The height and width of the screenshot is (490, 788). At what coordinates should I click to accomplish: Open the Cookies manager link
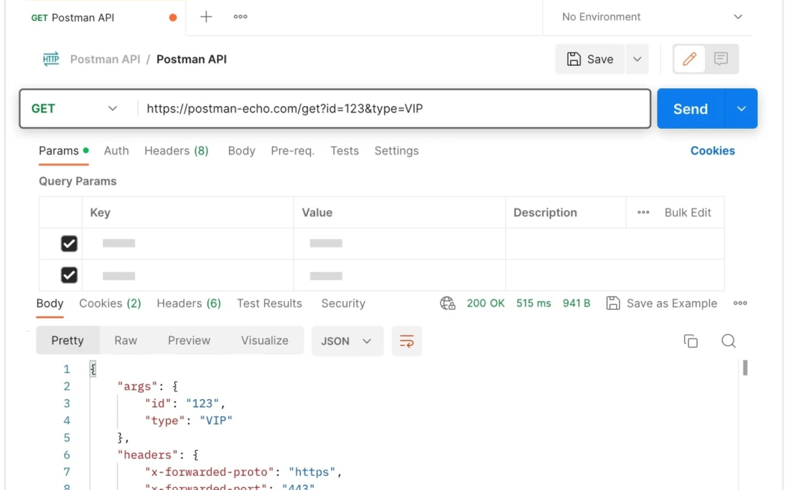coord(712,150)
